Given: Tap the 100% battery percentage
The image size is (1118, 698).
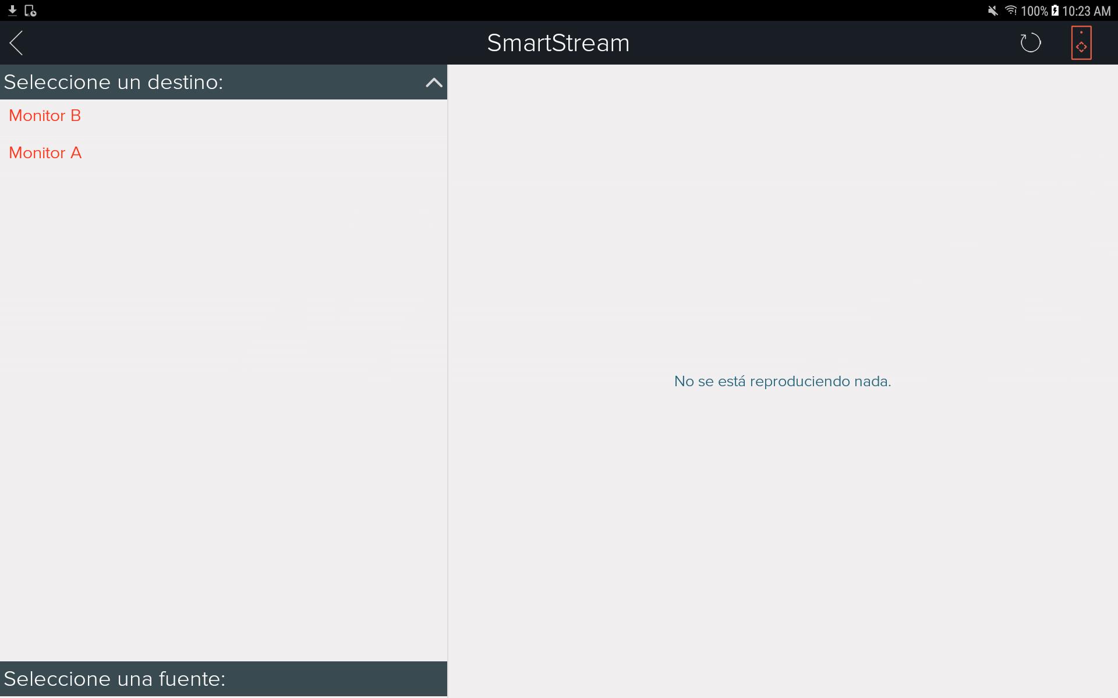Looking at the screenshot, I should [x=1034, y=11].
